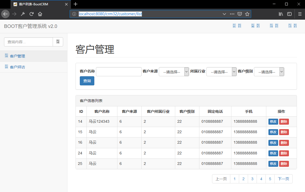Go to page 1 in pagination

(235, 179)
